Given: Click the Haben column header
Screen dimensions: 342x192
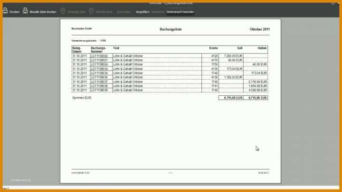Looking at the screenshot, I should [262, 48].
